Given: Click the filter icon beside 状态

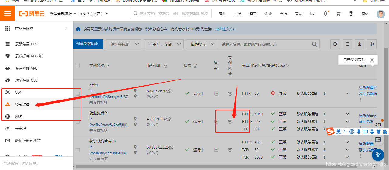Looking at the screenshot, I should [195, 66].
